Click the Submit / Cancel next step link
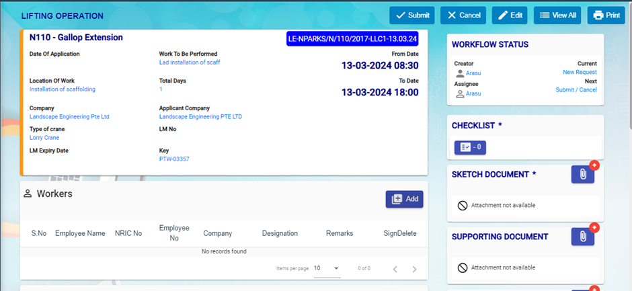This screenshot has height=291, width=632. click(576, 90)
